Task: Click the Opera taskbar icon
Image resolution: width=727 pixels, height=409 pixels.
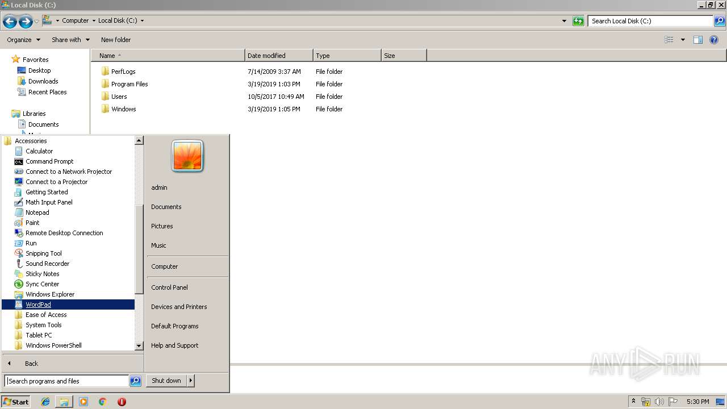Action: (122, 402)
